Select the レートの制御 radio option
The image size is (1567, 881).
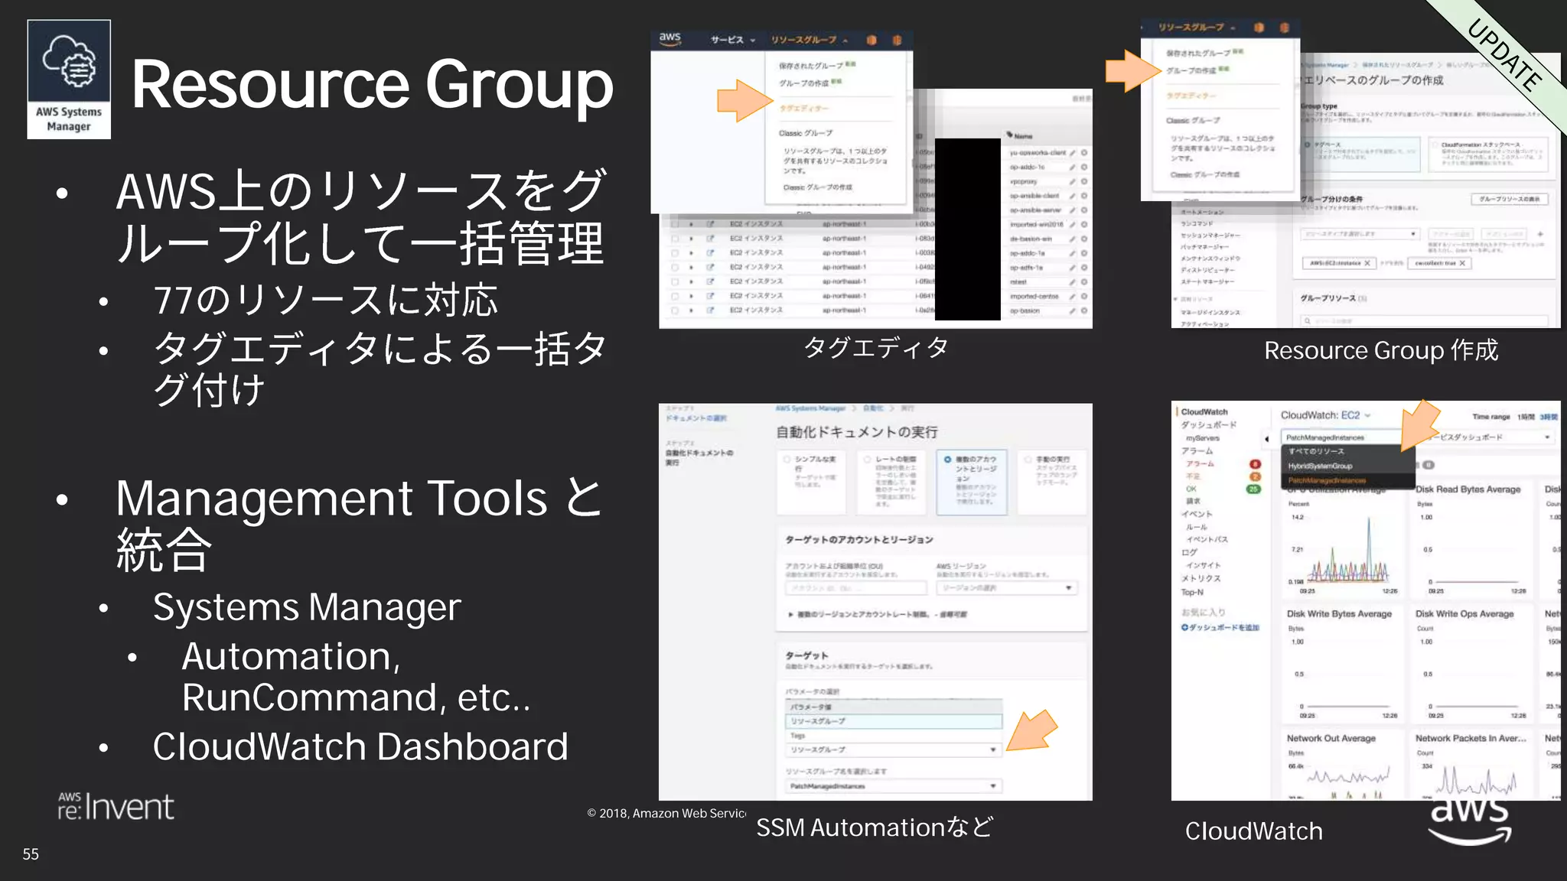(x=868, y=460)
